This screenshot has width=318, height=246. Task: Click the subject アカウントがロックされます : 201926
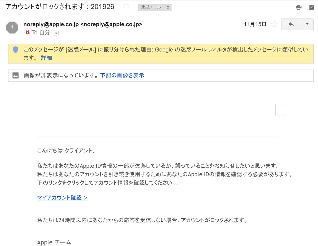click(60, 7)
